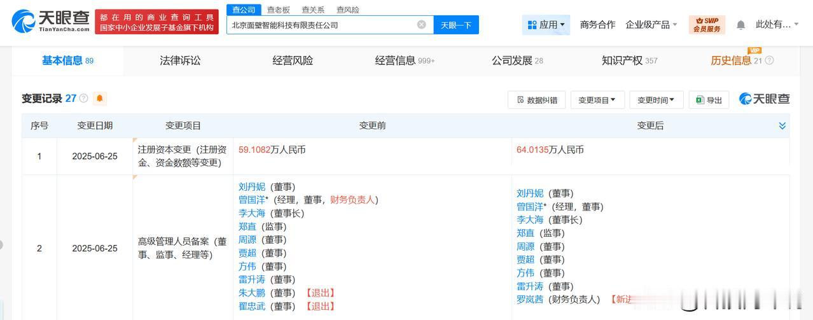Viewport: 813px width, 320px height.
Task: Open the 经营信息 tab
Action: pos(405,60)
